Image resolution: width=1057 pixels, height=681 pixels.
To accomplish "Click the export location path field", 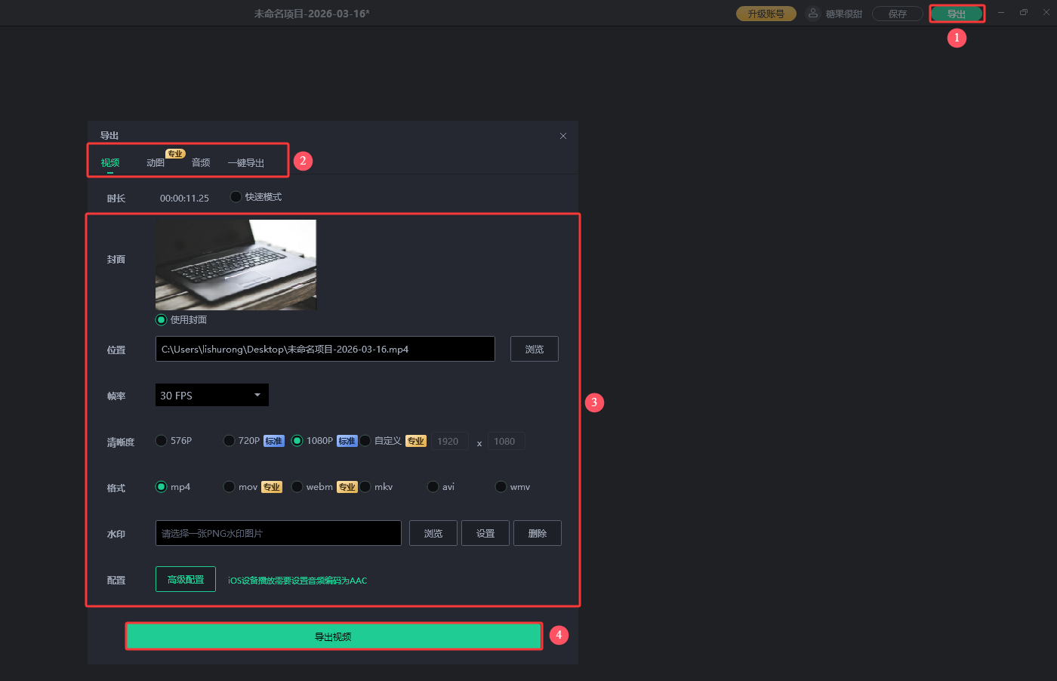I will [325, 350].
